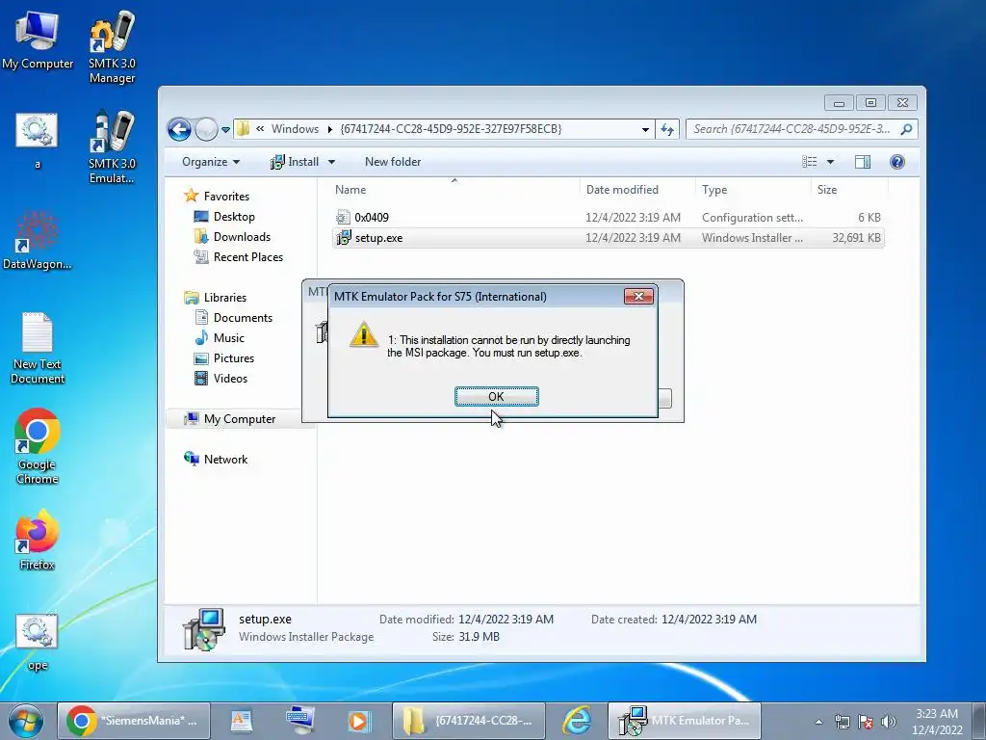Image resolution: width=986 pixels, height=740 pixels.
Task: Launch Google Chrome from desktop
Action: (38, 447)
